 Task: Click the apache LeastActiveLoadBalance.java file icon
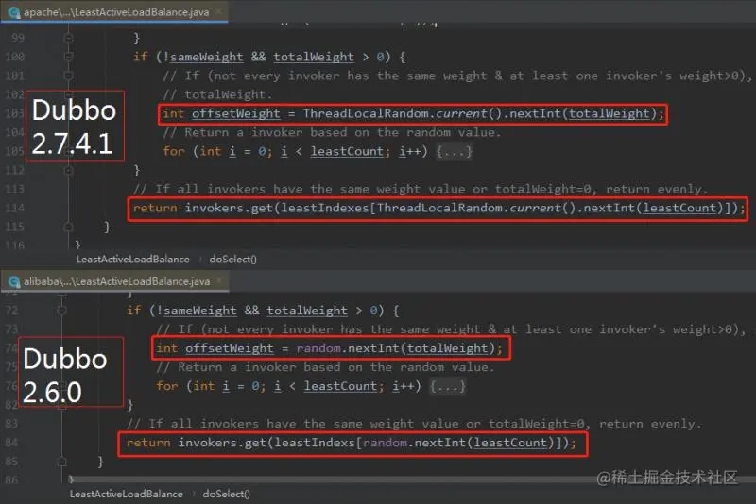point(14,12)
